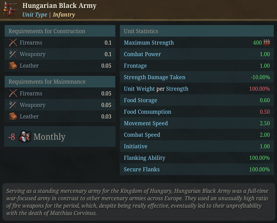
Task: Click the Firearms icon under Construction requirements
Action: (13, 43)
